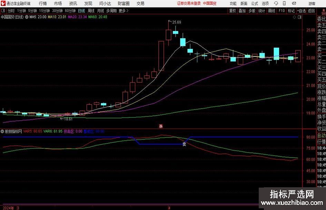This screenshot has width=326, height=210.
Task: Click the diamond icon at chart top-right
Action: (x=294, y=17)
